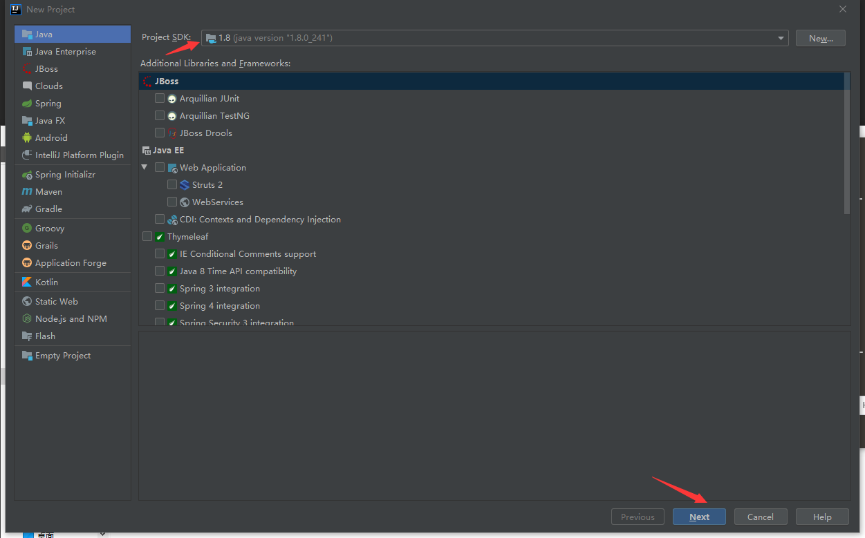The height and width of the screenshot is (538, 865).
Task: Click the Empty Project icon
Action: (x=27, y=355)
